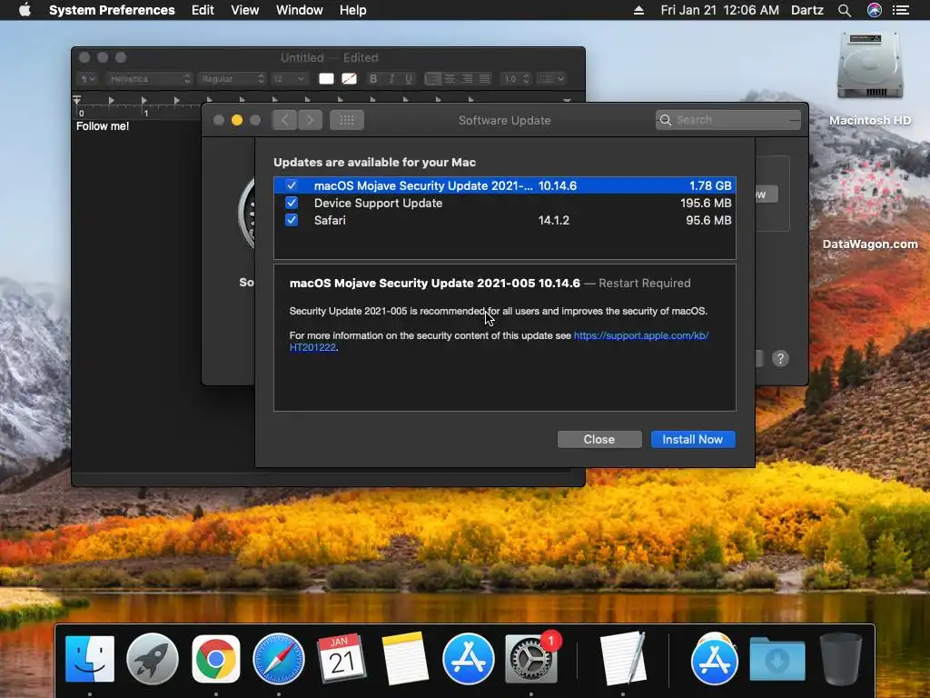Click the Search field in Software Update
This screenshot has height=698, width=930.
728,120
